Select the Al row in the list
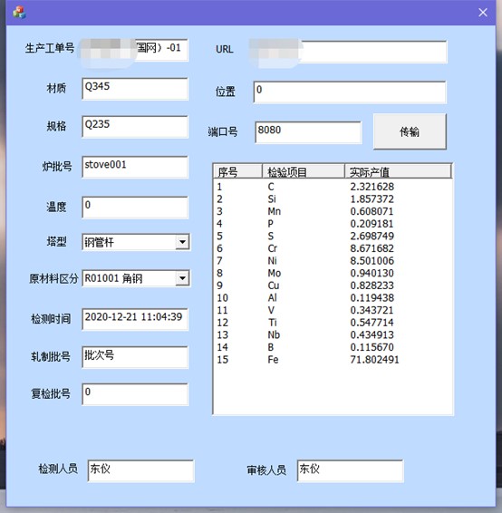Viewport: 502px width, 513px height. 333,297
